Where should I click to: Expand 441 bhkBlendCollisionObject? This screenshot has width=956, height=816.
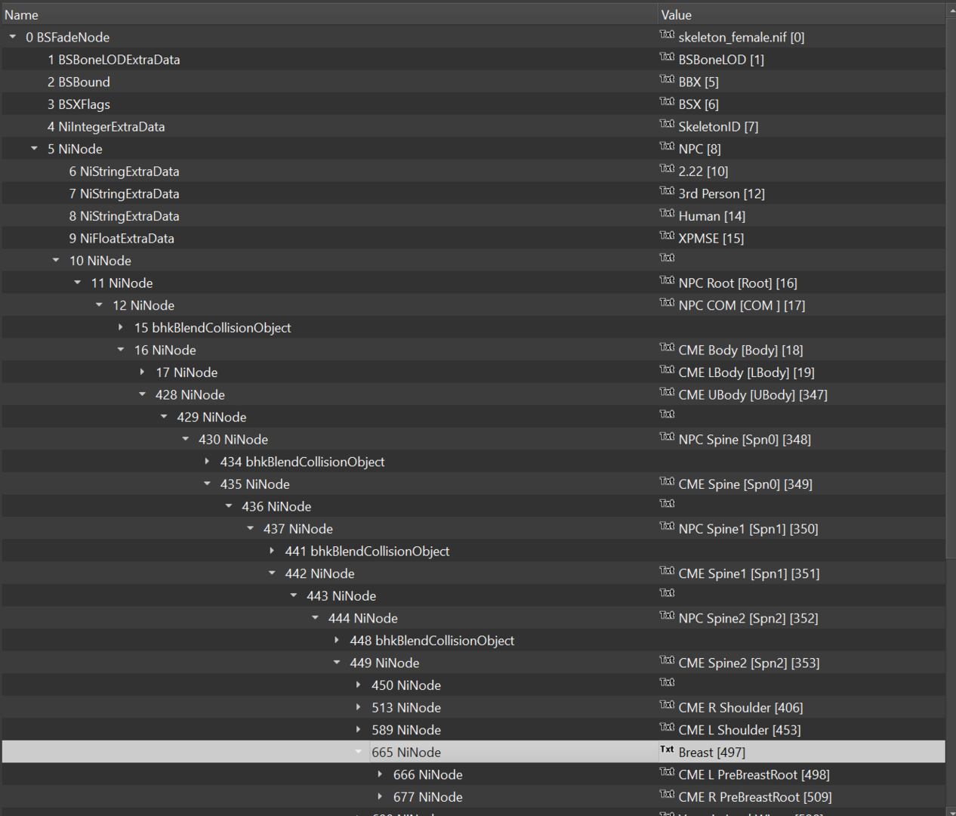pos(272,551)
